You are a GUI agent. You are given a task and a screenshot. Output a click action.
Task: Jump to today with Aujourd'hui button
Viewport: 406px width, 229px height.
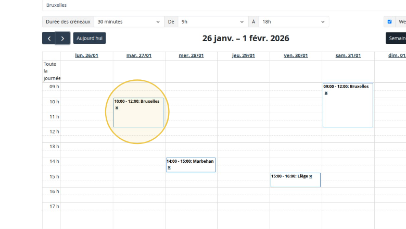click(90, 38)
